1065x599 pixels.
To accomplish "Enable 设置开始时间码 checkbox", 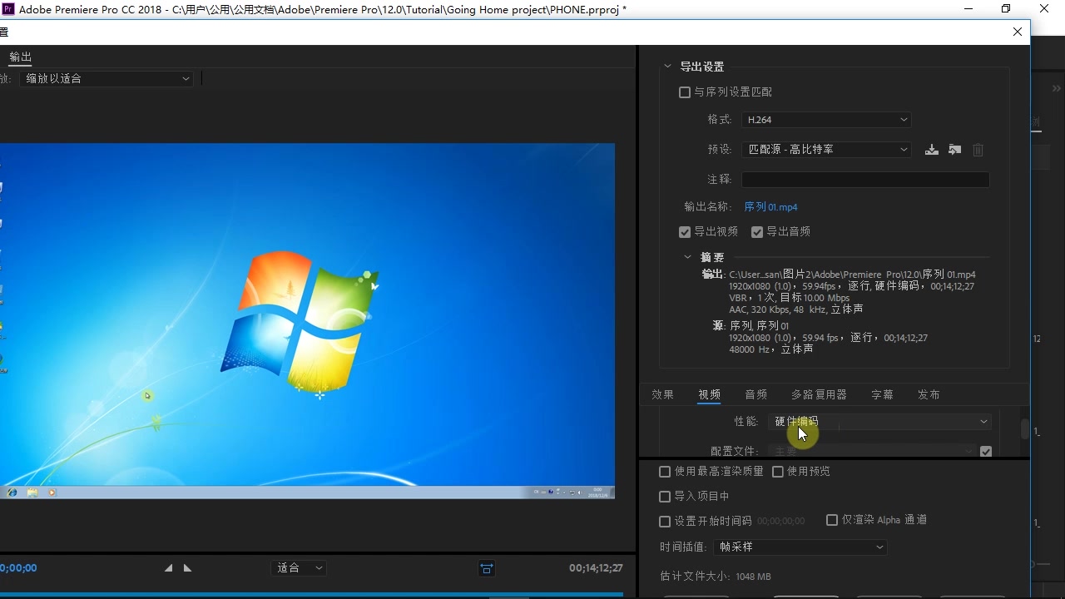I will pyautogui.click(x=665, y=522).
